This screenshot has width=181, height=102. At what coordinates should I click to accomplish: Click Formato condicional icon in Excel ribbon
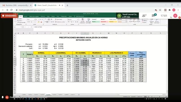82,21
